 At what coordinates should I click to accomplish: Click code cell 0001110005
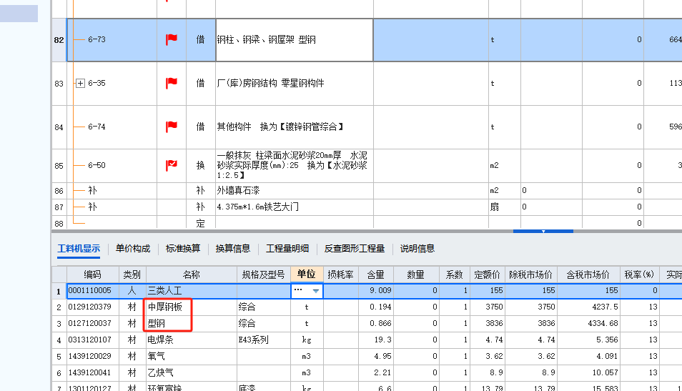click(x=93, y=290)
